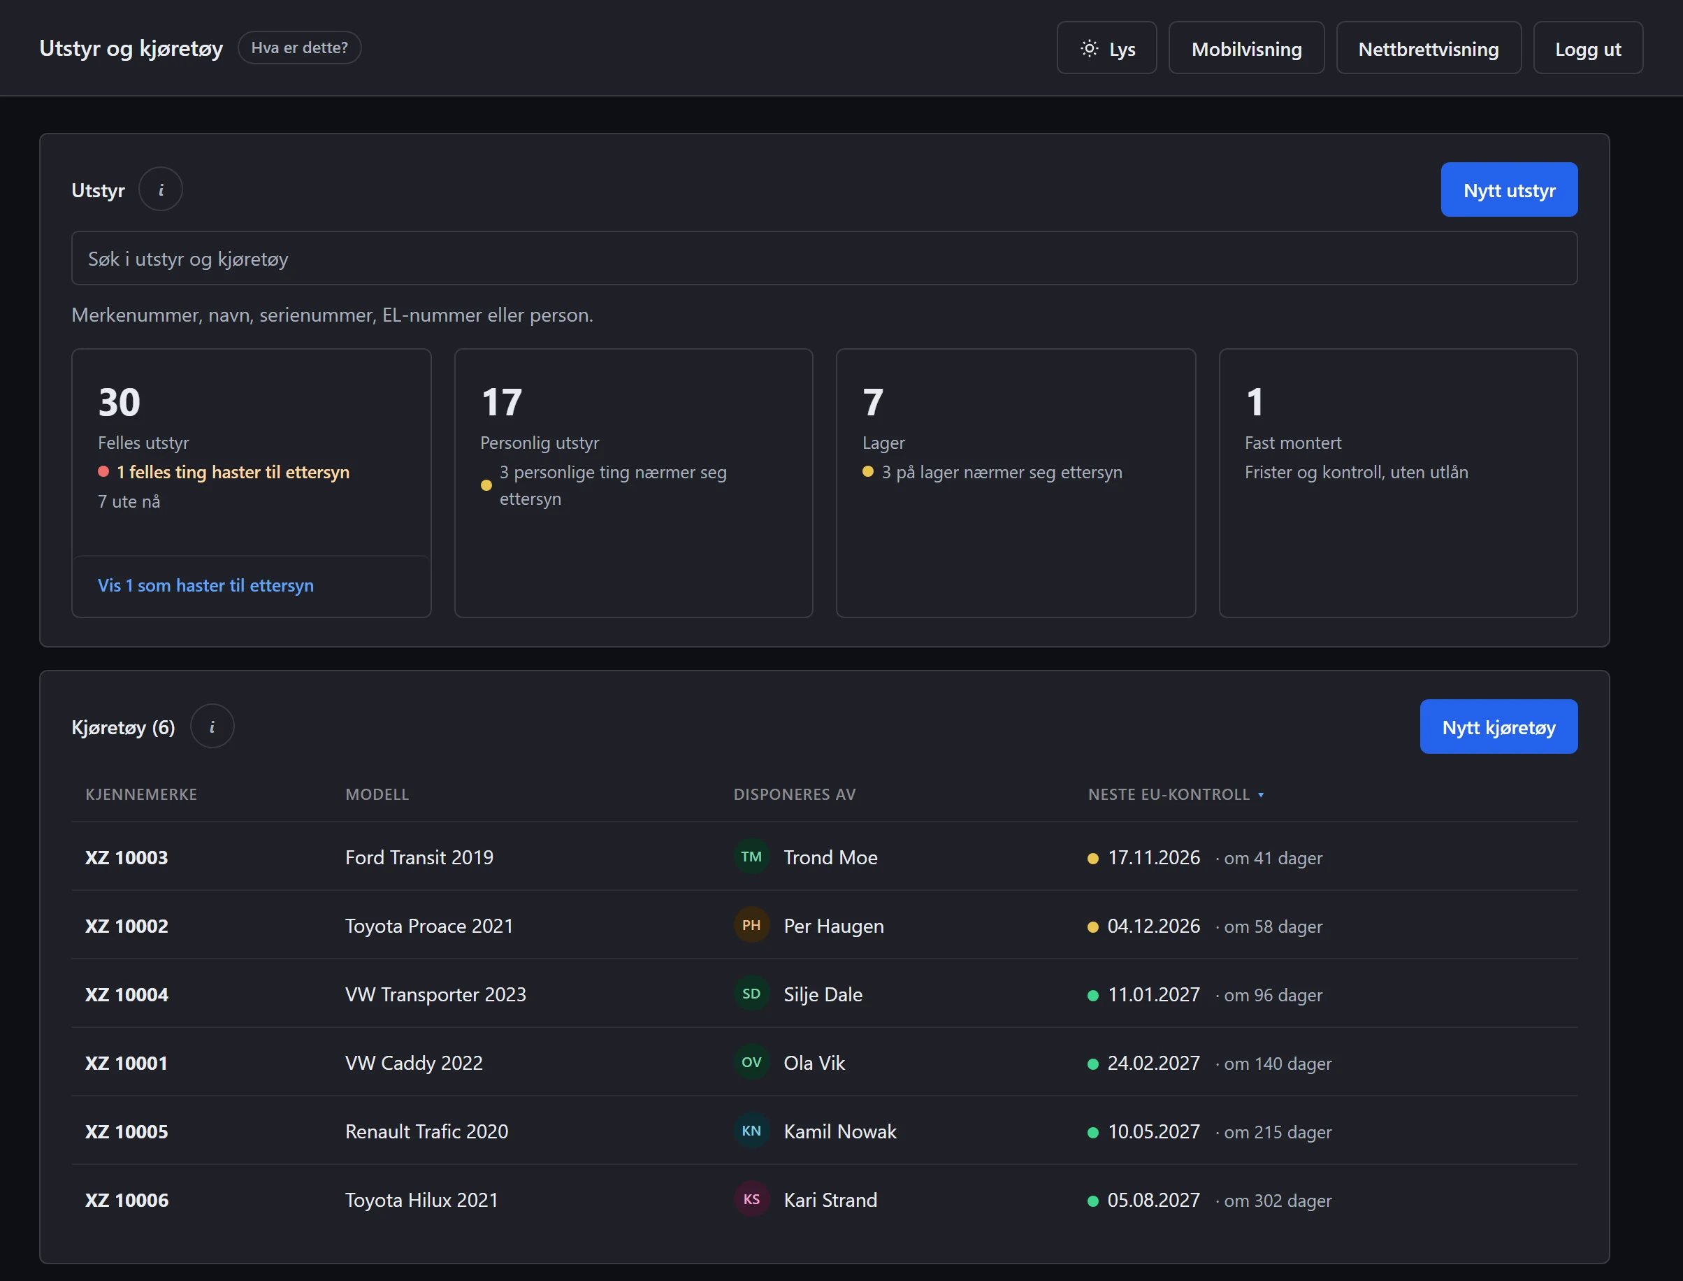The height and width of the screenshot is (1281, 1683).
Task: Click PH avatar for Per Haugen
Action: 751,926
